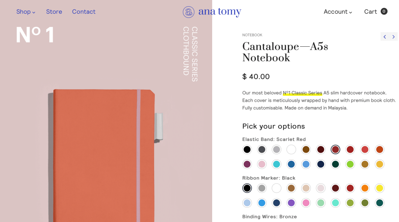Screen dimensions: 399x222
Task: Select the pink ribbon marker swatch
Action: (x=306, y=203)
